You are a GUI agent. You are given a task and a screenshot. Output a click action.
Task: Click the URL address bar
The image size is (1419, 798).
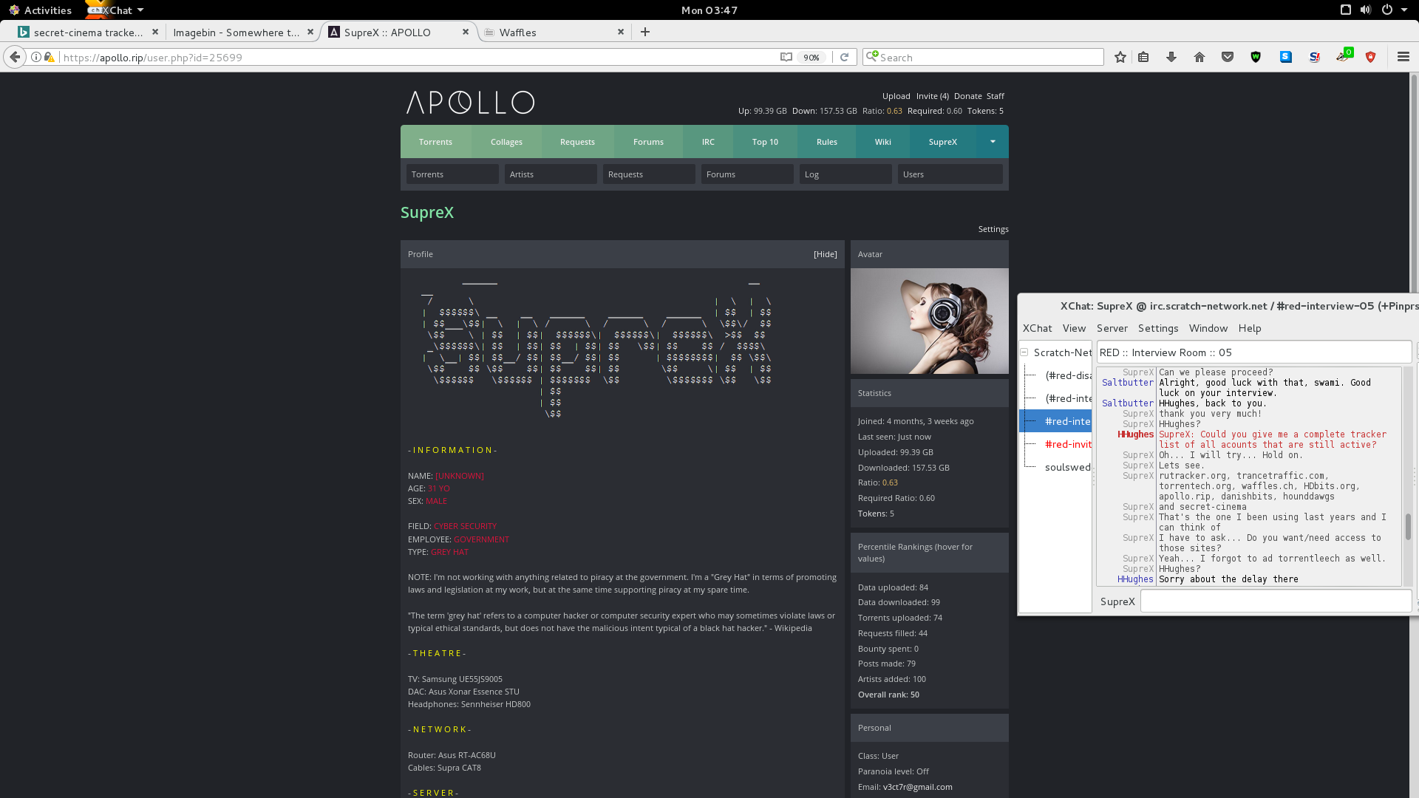point(418,58)
